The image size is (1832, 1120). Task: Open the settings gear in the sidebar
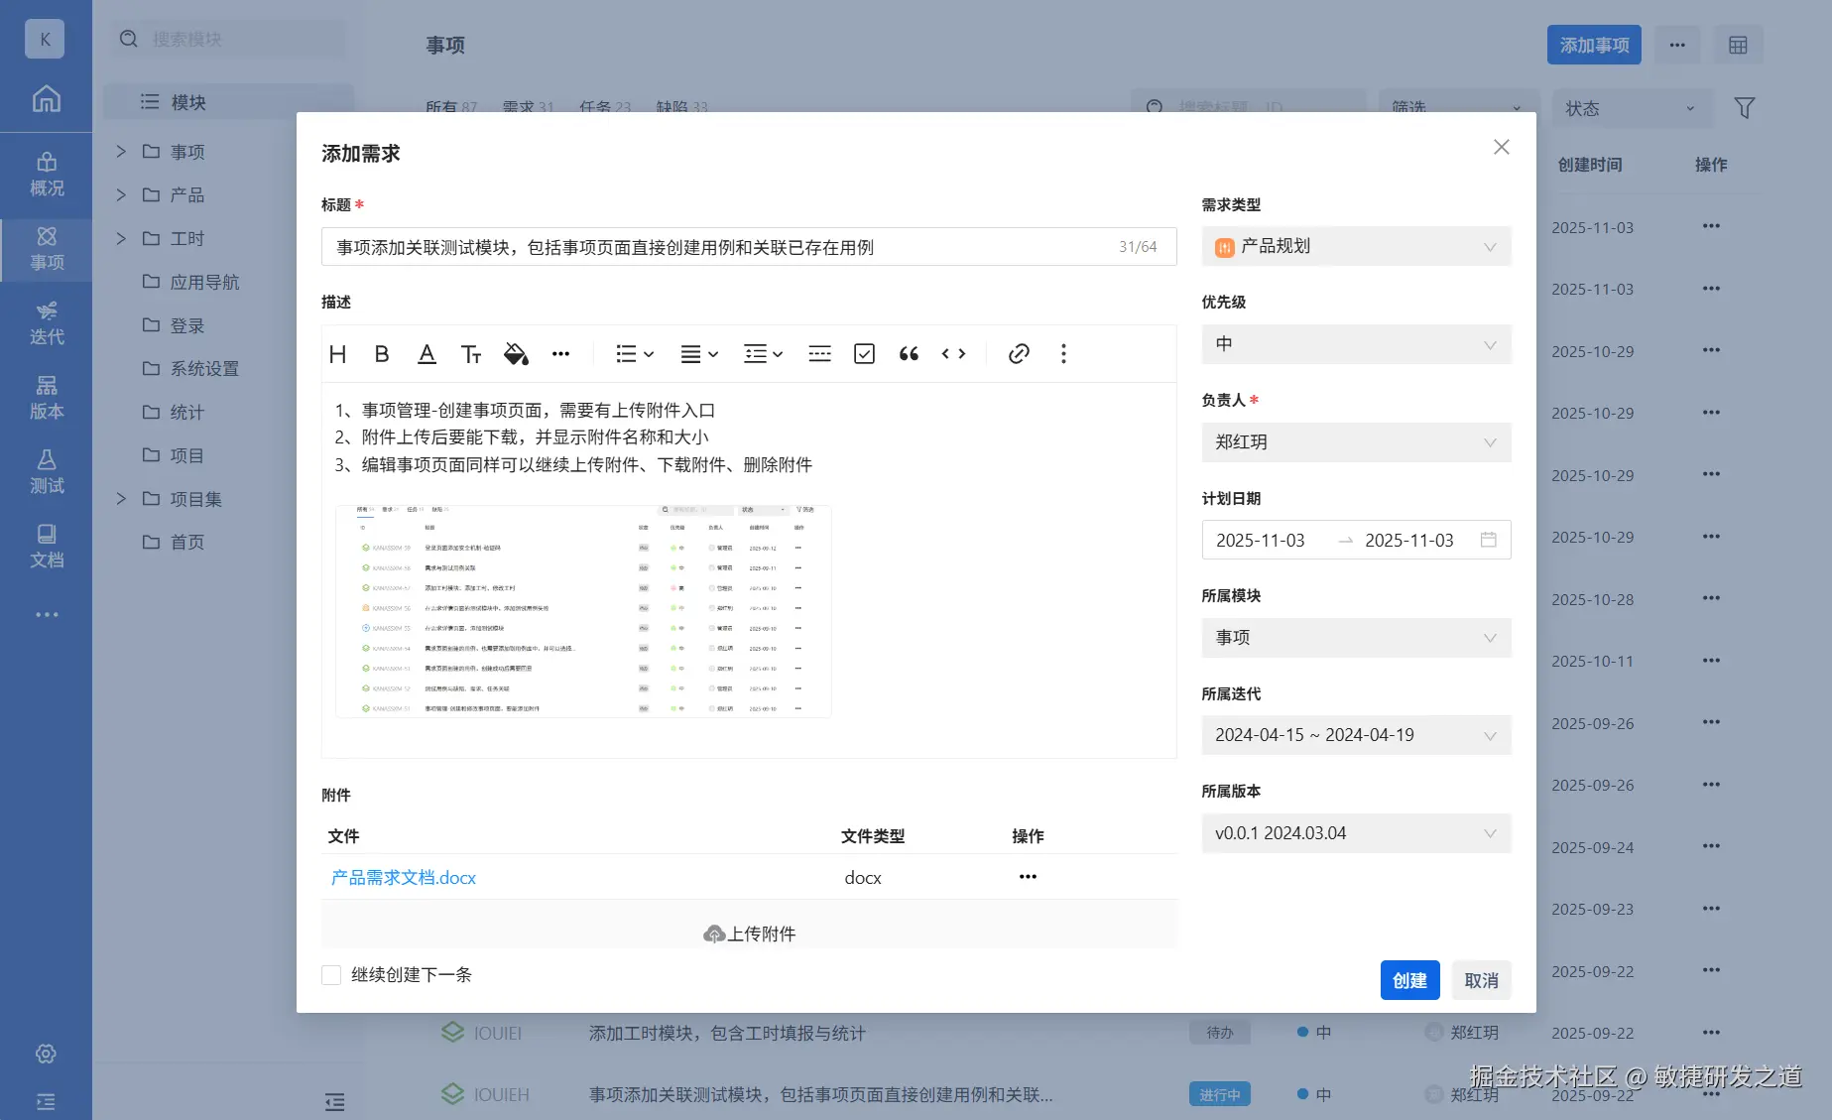46,1054
